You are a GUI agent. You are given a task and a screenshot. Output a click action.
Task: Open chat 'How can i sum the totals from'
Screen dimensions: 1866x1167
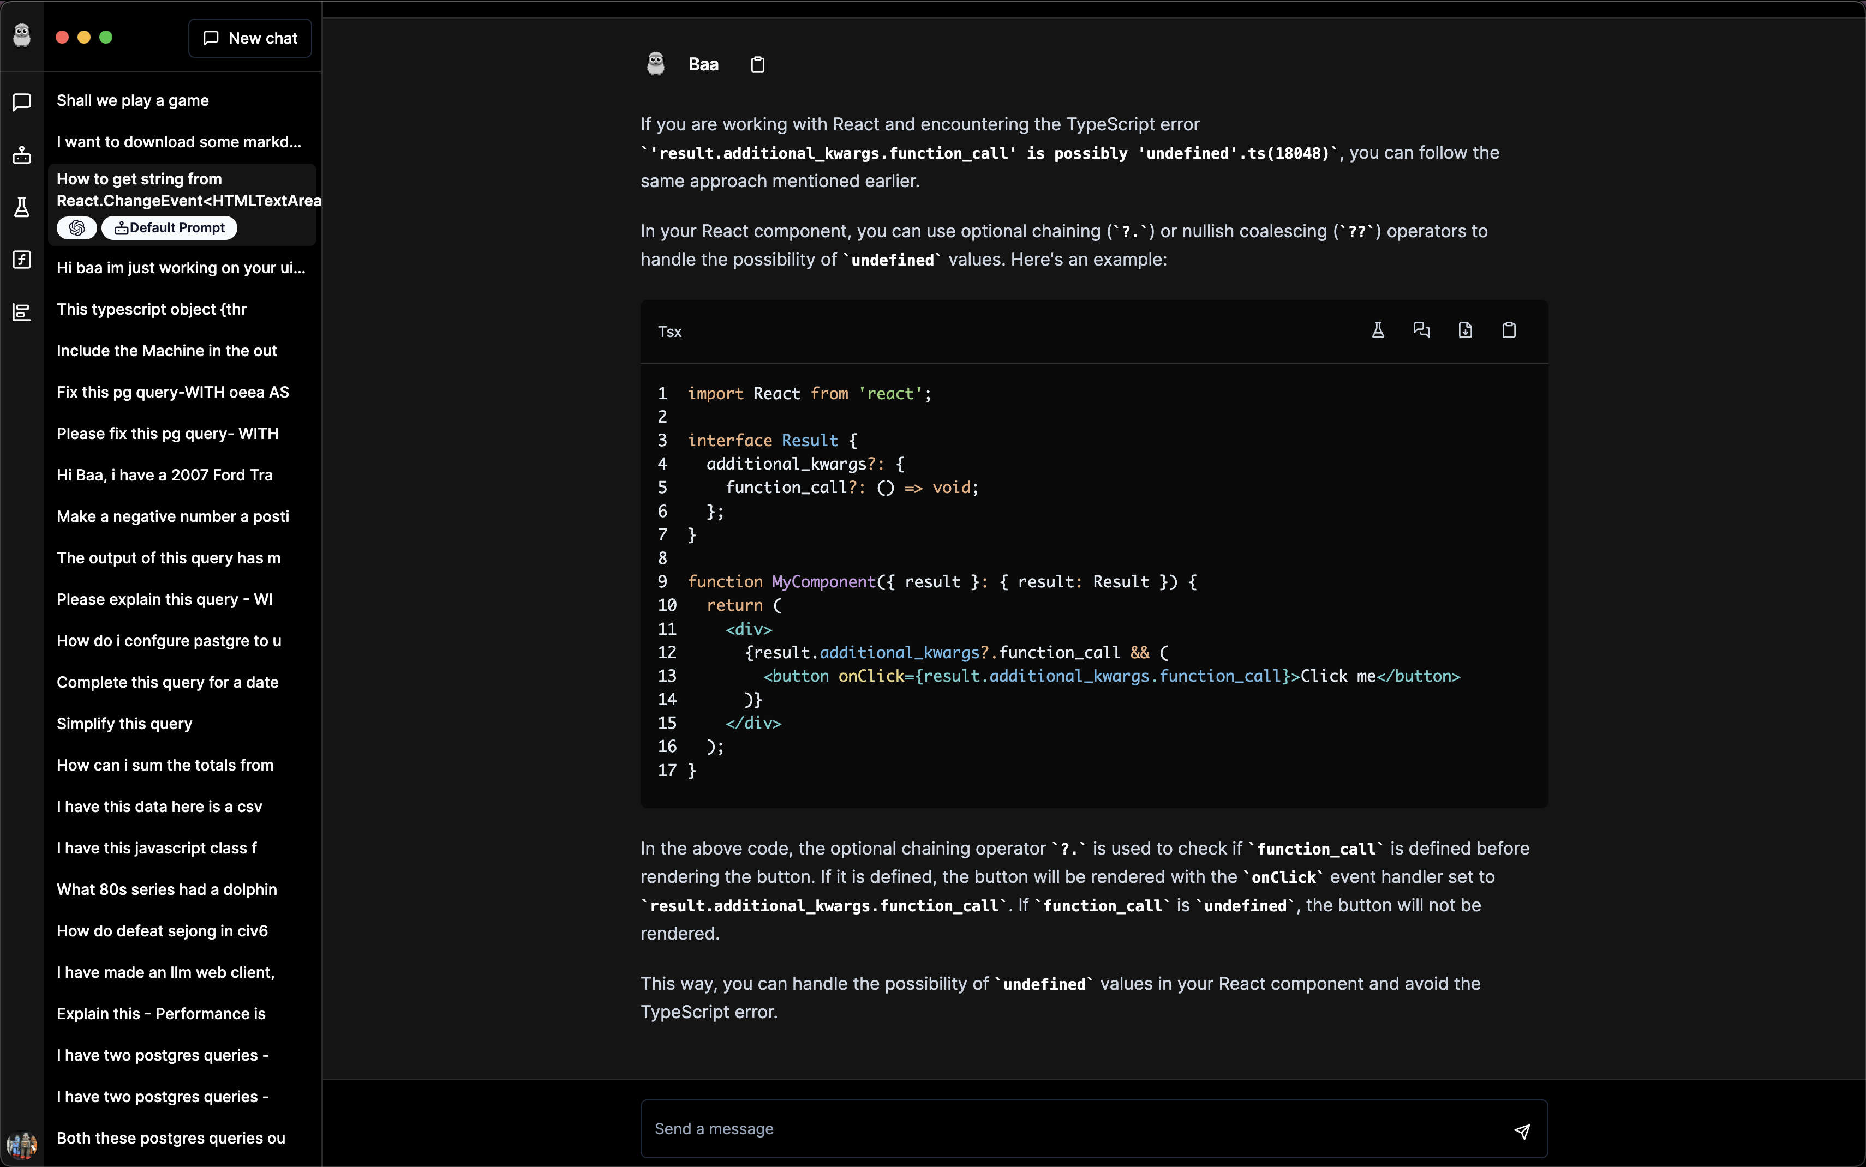pyautogui.click(x=182, y=766)
